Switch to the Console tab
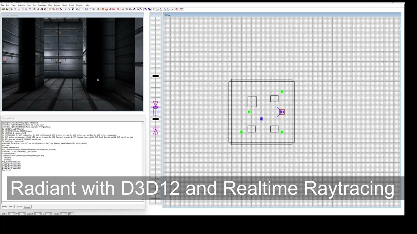417x234 pixels. tap(27, 207)
